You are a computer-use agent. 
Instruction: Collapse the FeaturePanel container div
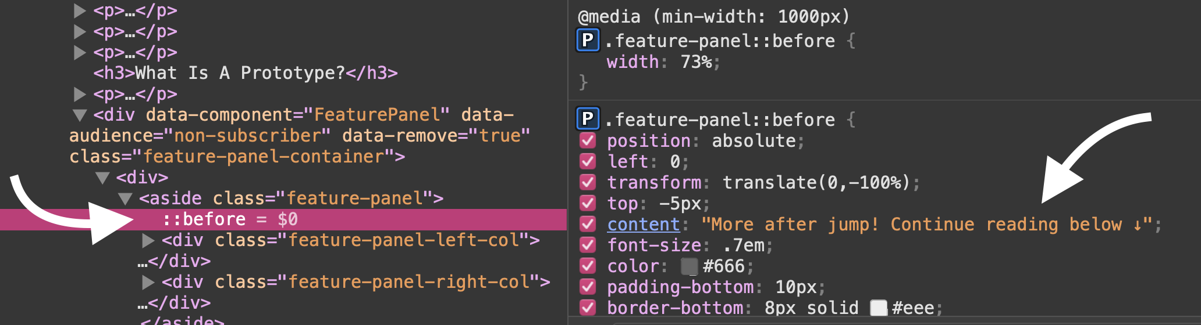click(x=80, y=115)
